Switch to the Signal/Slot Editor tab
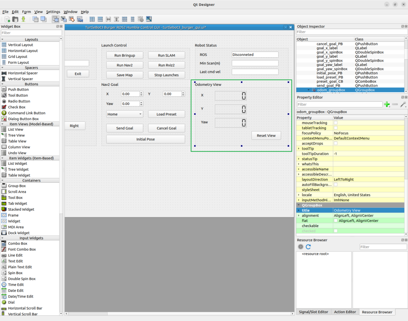408x321 pixels. click(313, 312)
